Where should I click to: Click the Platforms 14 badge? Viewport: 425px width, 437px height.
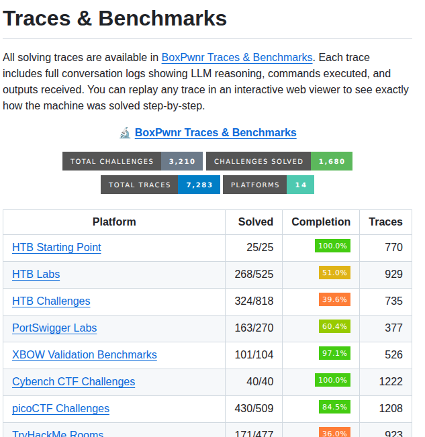point(269,185)
